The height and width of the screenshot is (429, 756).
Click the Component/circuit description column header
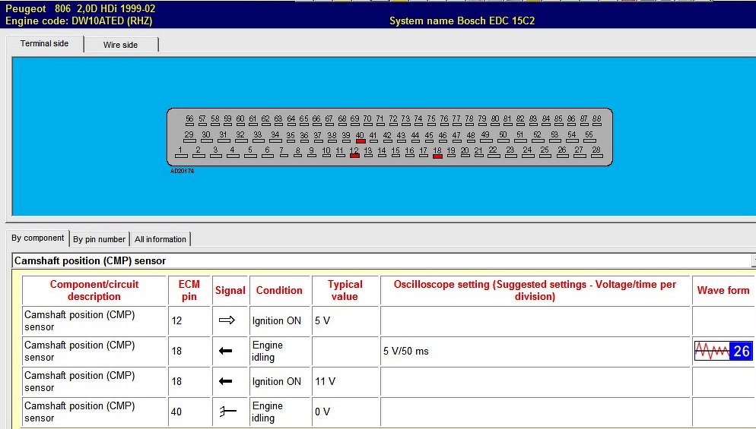tap(94, 290)
